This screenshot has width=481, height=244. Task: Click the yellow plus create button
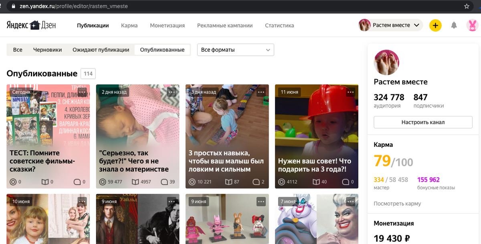pyautogui.click(x=435, y=25)
